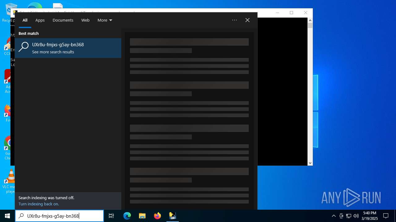Click Search indexing was turned off message
396x222 pixels.
(x=46, y=198)
